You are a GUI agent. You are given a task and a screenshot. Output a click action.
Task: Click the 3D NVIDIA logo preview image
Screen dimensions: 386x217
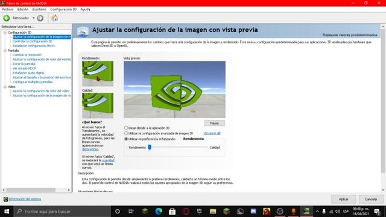(x=174, y=90)
